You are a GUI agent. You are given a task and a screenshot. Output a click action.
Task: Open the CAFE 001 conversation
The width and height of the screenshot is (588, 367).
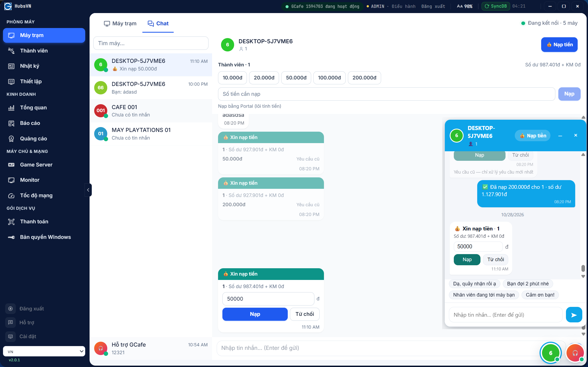pyautogui.click(x=151, y=111)
